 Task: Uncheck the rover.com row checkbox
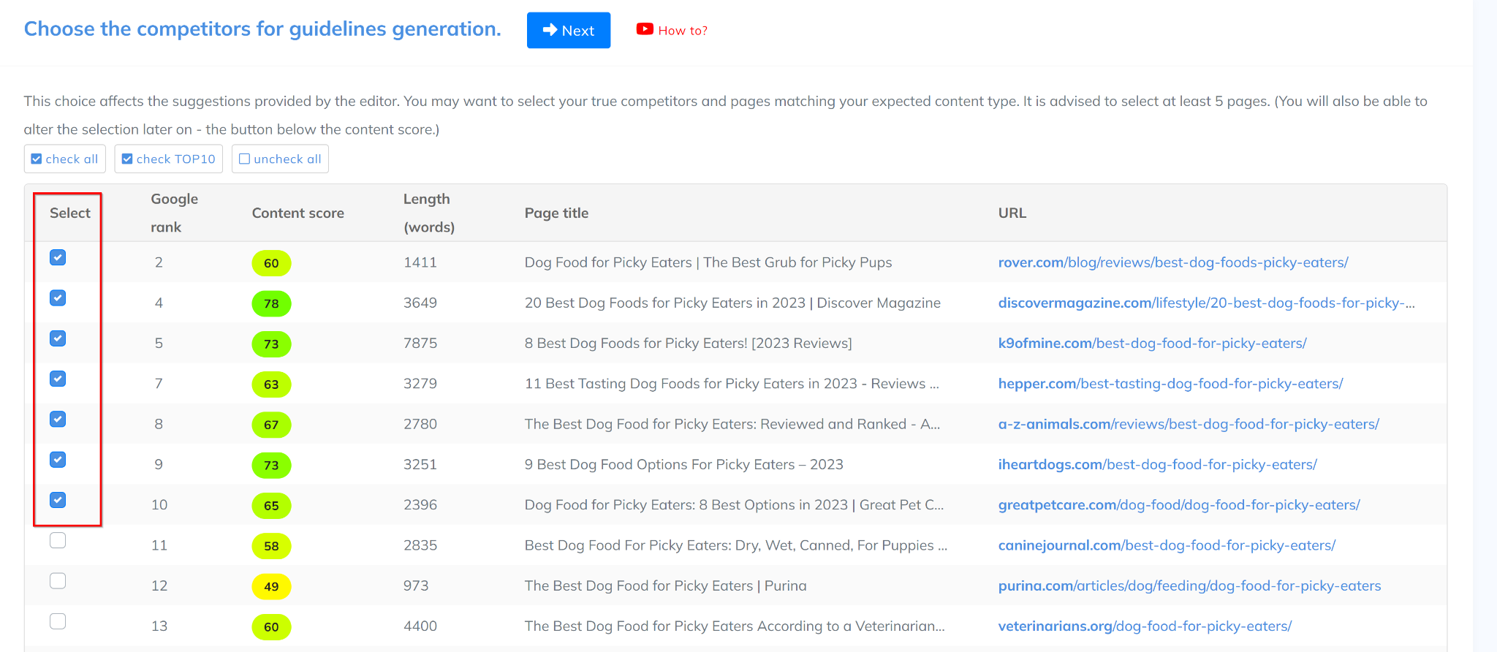click(58, 257)
